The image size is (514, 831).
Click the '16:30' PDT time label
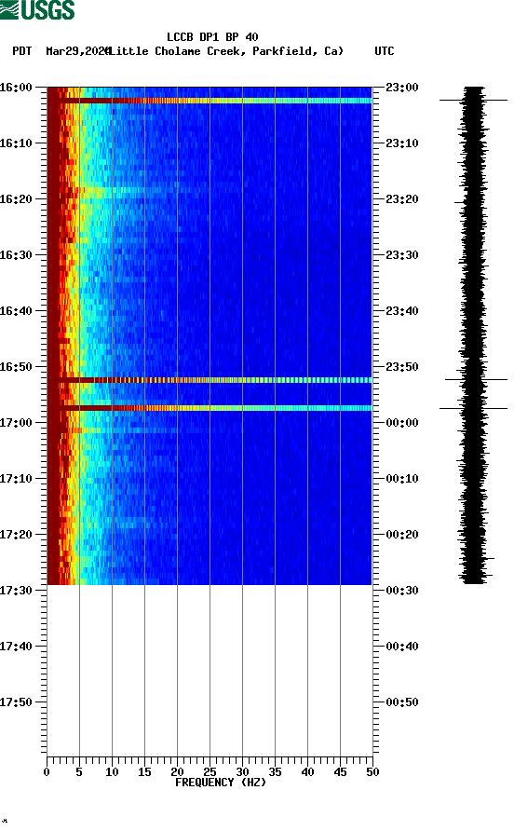click(x=16, y=255)
